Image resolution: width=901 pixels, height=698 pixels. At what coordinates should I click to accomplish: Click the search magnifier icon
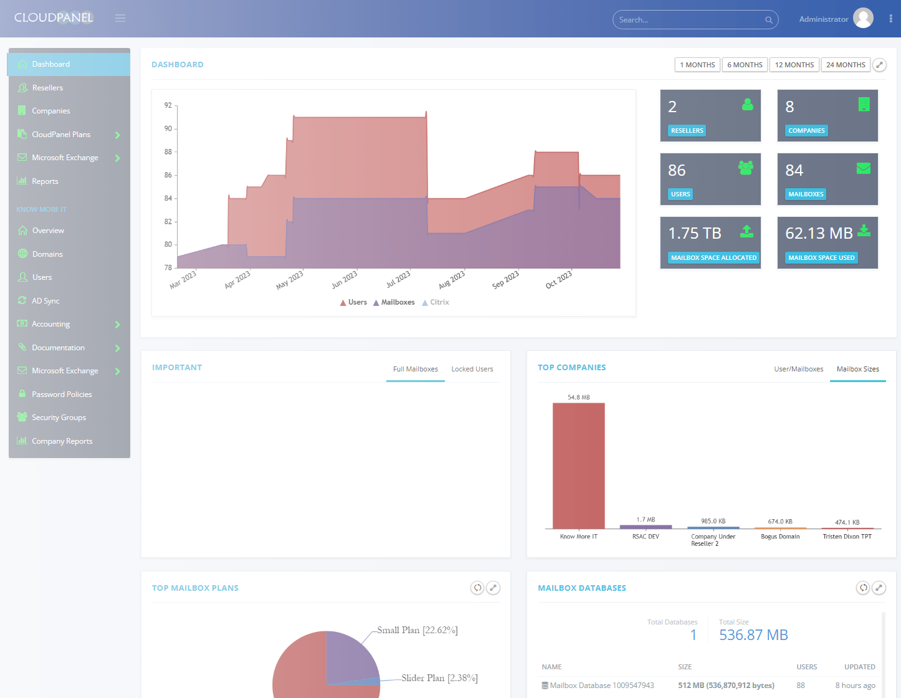point(769,20)
